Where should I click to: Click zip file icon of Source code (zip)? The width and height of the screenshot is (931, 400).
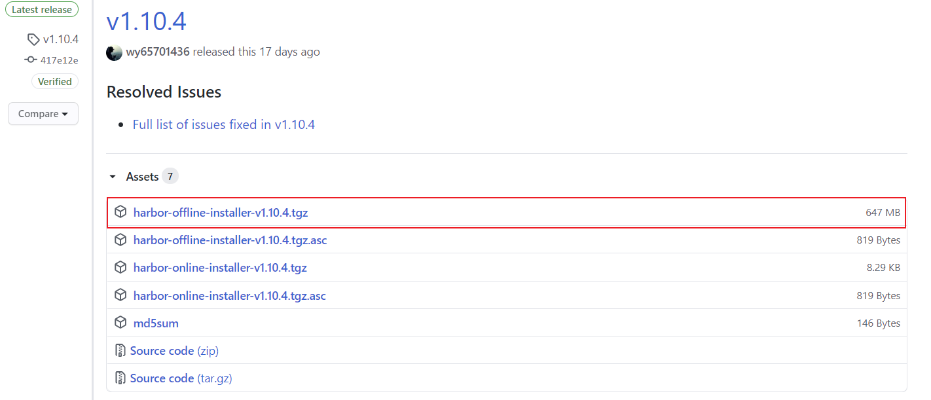pos(120,351)
